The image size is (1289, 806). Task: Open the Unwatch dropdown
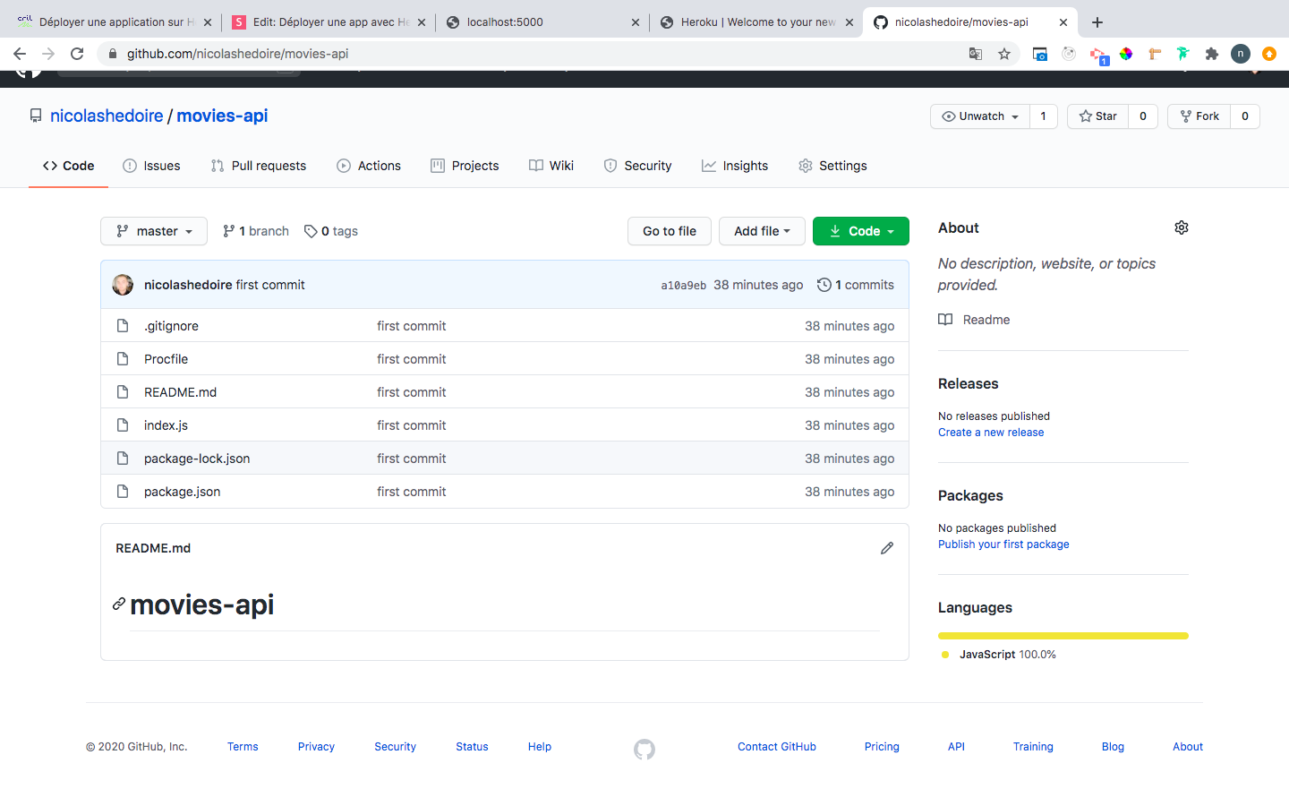980,116
